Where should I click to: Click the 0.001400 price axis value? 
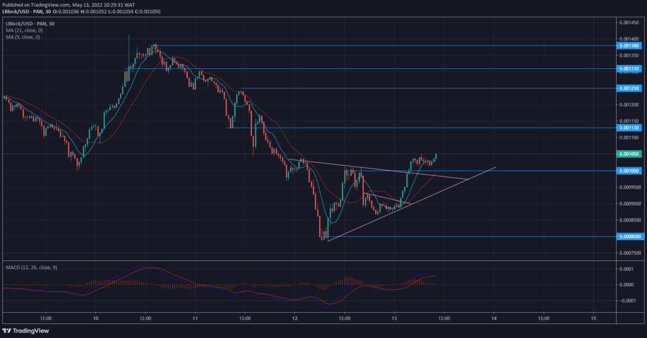[629, 39]
